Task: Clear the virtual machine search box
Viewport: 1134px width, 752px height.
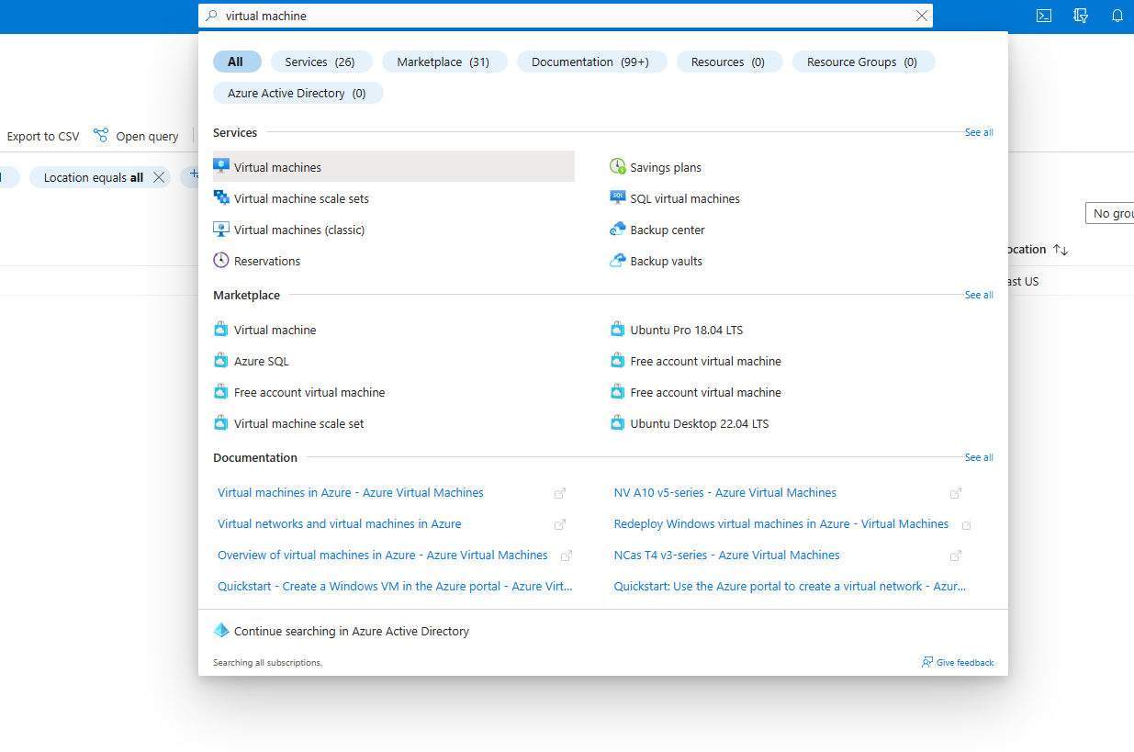Action: click(922, 16)
